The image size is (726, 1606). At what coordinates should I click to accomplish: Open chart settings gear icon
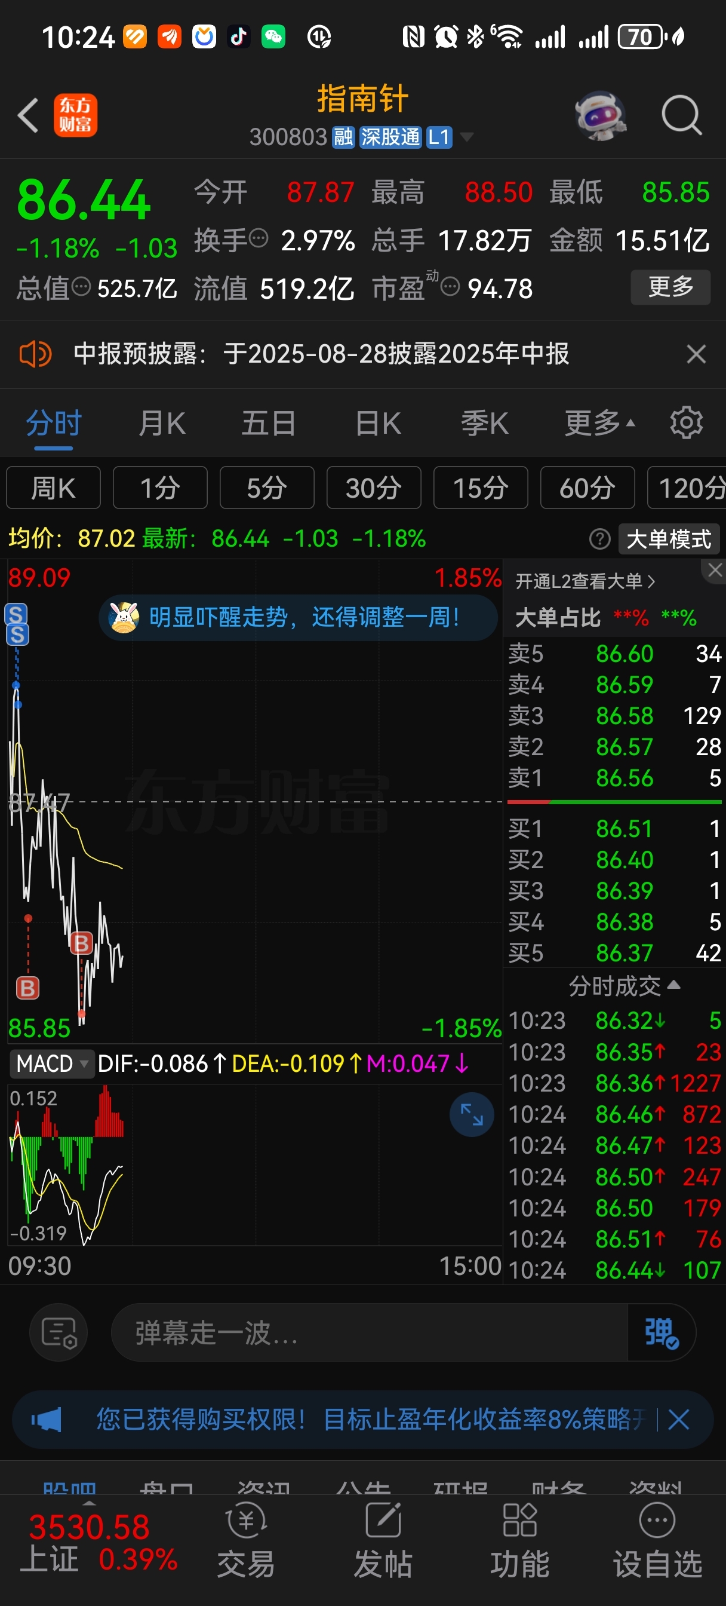[686, 422]
